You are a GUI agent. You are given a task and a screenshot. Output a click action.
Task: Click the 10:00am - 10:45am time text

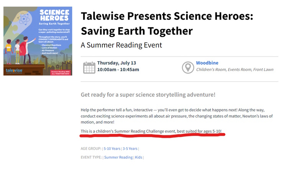coord(118,70)
